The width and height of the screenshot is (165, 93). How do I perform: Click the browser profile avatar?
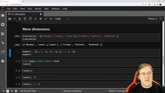click(160, 4)
